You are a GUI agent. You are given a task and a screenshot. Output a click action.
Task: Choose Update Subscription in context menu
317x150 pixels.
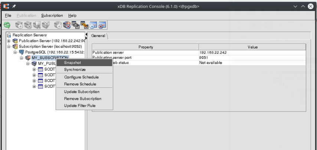click(84, 92)
